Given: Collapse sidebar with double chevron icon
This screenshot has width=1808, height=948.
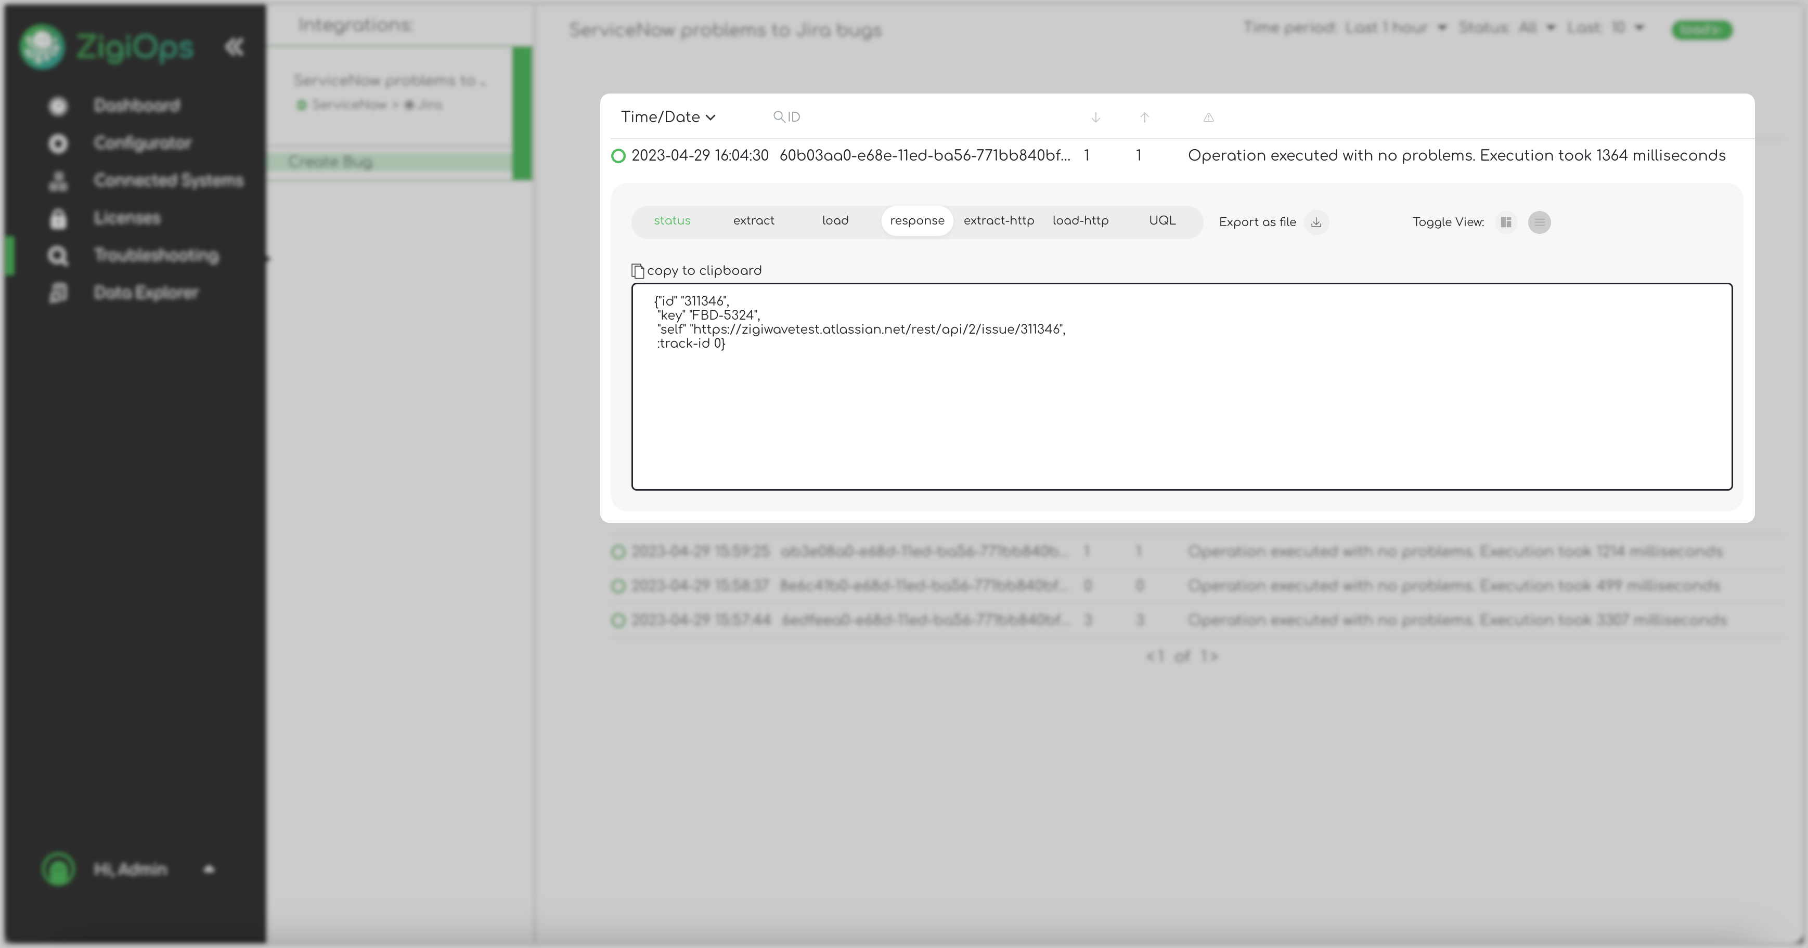Looking at the screenshot, I should coord(235,47).
